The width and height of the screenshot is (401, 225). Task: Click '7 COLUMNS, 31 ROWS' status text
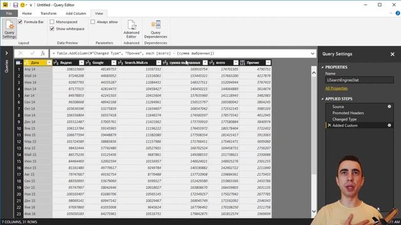19,222
